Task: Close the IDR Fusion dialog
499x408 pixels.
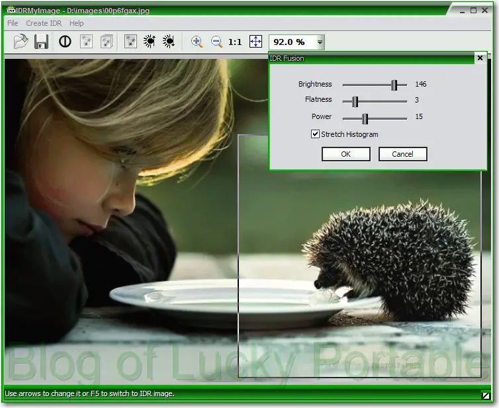Action: click(480, 58)
